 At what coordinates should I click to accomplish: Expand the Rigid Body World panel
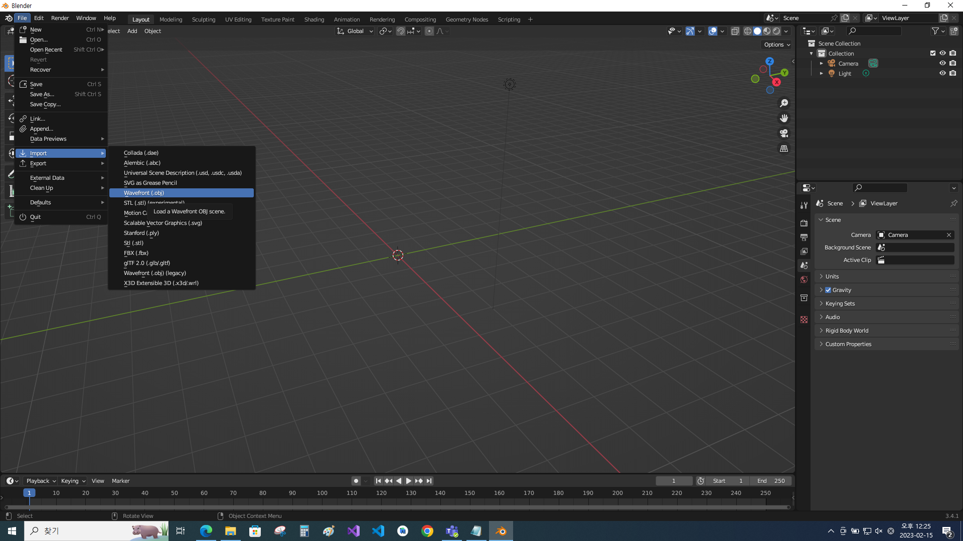click(x=847, y=331)
